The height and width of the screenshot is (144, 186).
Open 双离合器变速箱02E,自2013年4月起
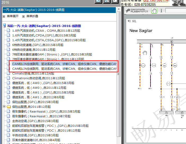click(x=36, y=140)
